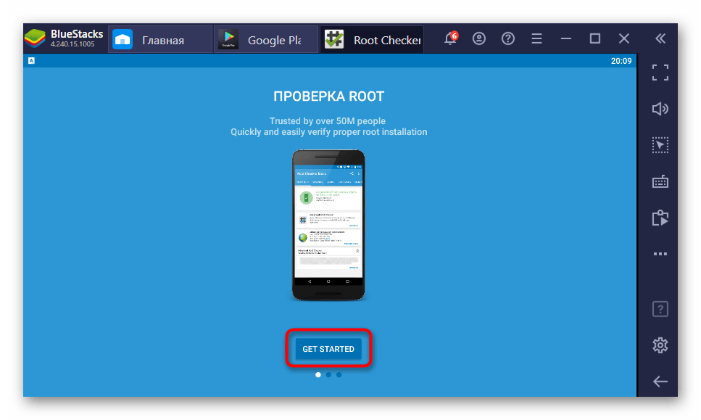Image resolution: width=701 pixels, height=420 pixels.
Task: Select the second page indicator dot
Action: 328,375
